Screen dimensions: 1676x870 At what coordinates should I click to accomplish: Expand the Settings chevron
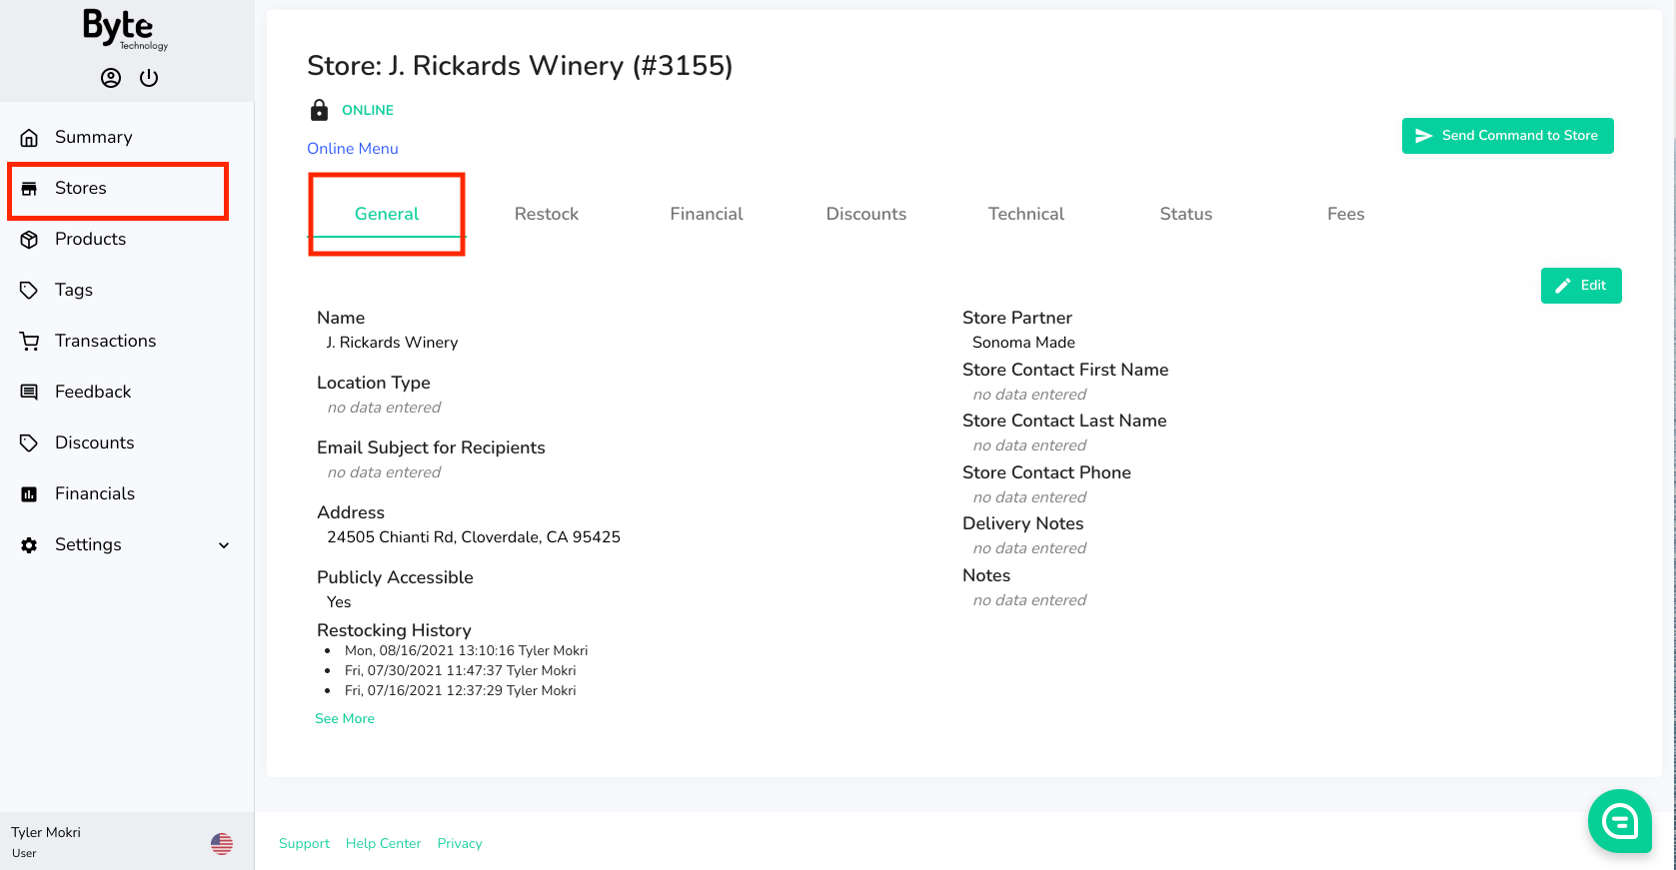(224, 545)
